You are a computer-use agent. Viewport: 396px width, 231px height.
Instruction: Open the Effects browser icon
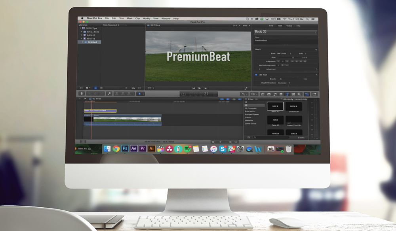click(263, 94)
